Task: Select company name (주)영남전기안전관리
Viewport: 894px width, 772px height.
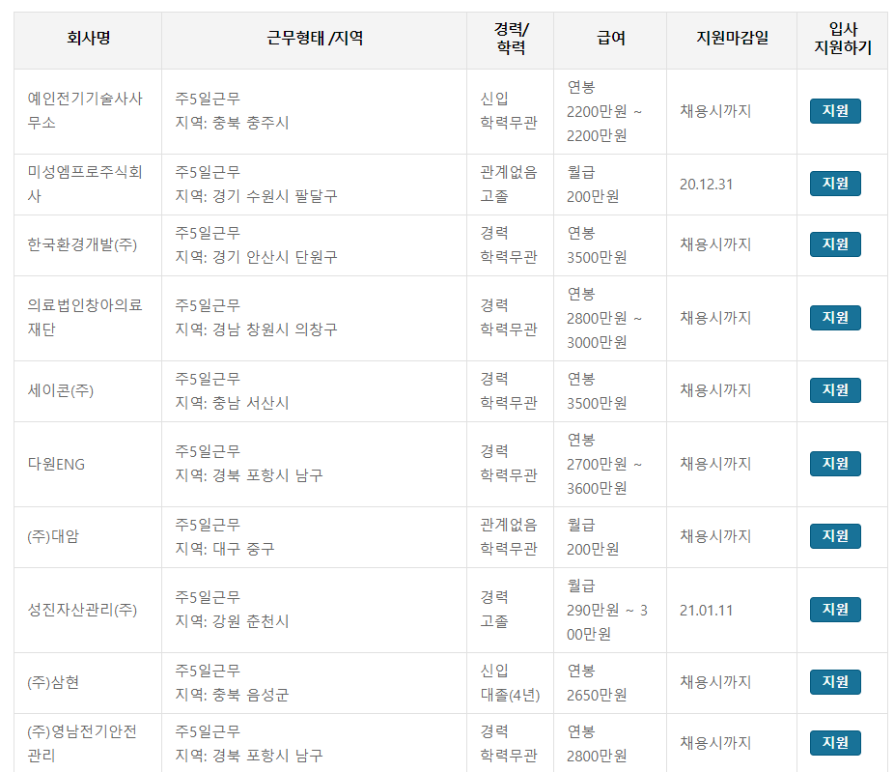Action: point(82,743)
